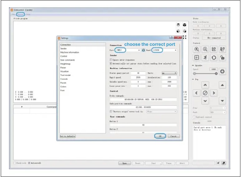Click the console command input field
This screenshot has width=244, height=177.
[x=204, y=163]
